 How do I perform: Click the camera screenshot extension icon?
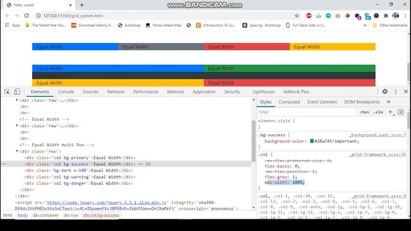coord(338,16)
